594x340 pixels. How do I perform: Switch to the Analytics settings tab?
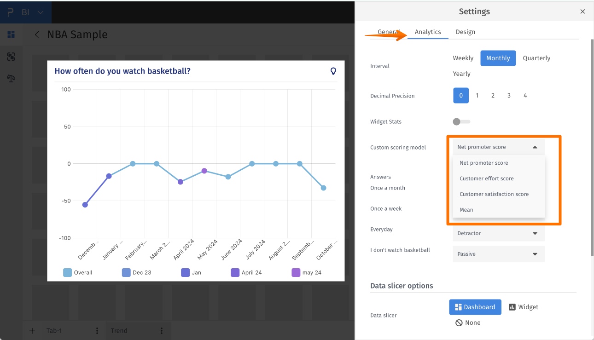[428, 32]
